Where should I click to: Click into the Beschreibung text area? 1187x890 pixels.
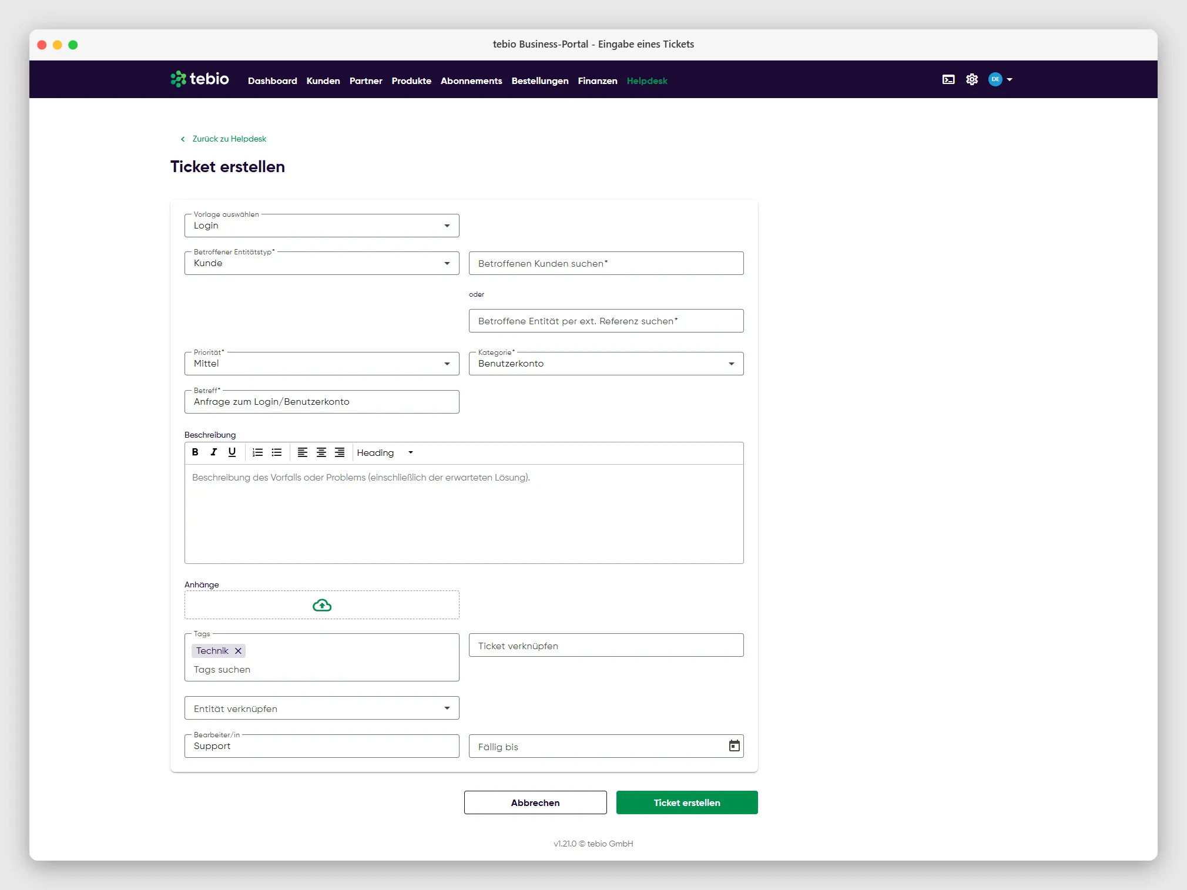click(464, 514)
